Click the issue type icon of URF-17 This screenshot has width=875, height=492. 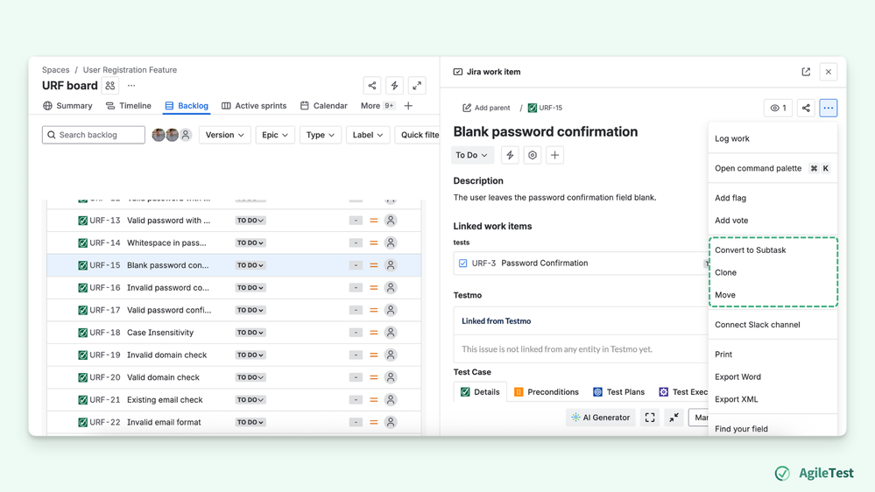tap(82, 310)
